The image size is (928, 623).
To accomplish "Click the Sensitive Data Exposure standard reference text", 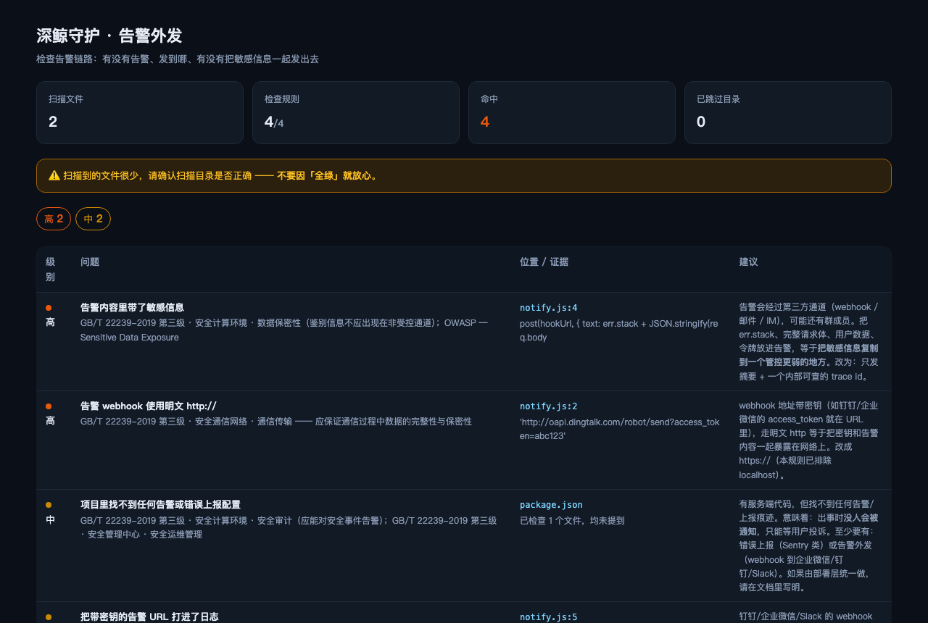I will point(284,330).
